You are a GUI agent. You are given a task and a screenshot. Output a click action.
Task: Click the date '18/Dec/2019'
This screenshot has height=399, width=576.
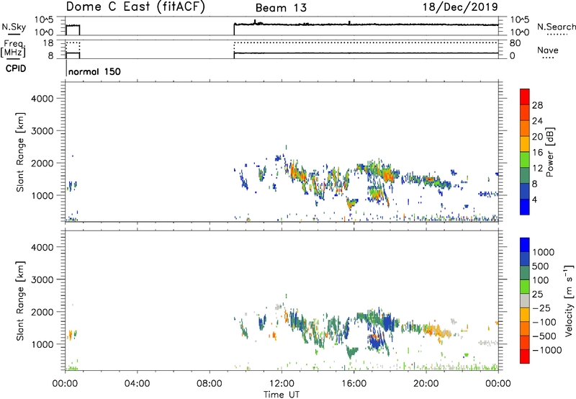click(x=460, y=7)
